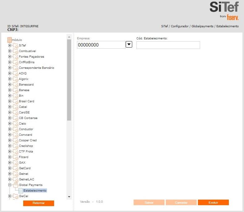The height and width of the screenshot is (212, 244).
Task: Open the Empresa dropdown arrow
Action: (129, 45)
